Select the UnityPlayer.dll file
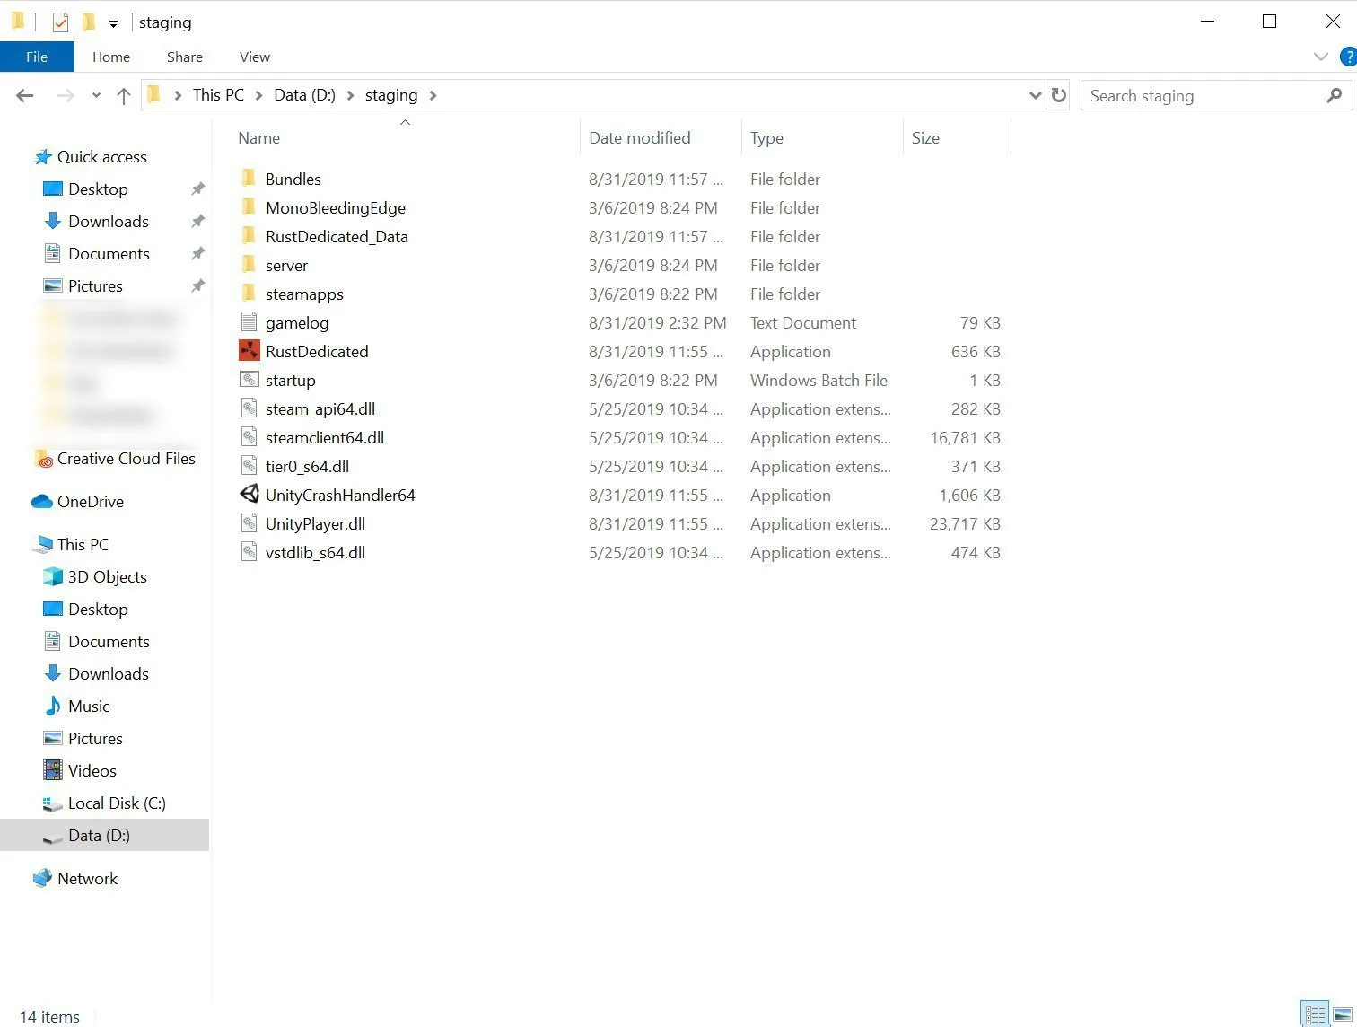This screenshot has width=1357, height=1027. coord(315,523)
